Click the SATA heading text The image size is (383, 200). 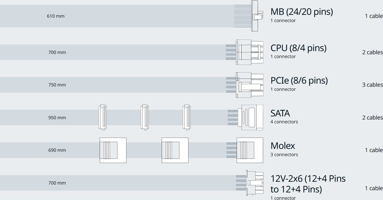click(x=280, y=113)
